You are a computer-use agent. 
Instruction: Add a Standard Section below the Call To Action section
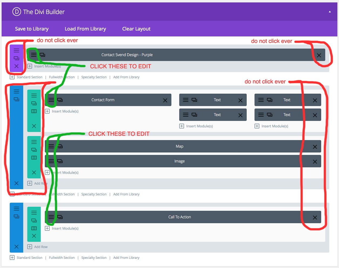[x=26, y=258]
